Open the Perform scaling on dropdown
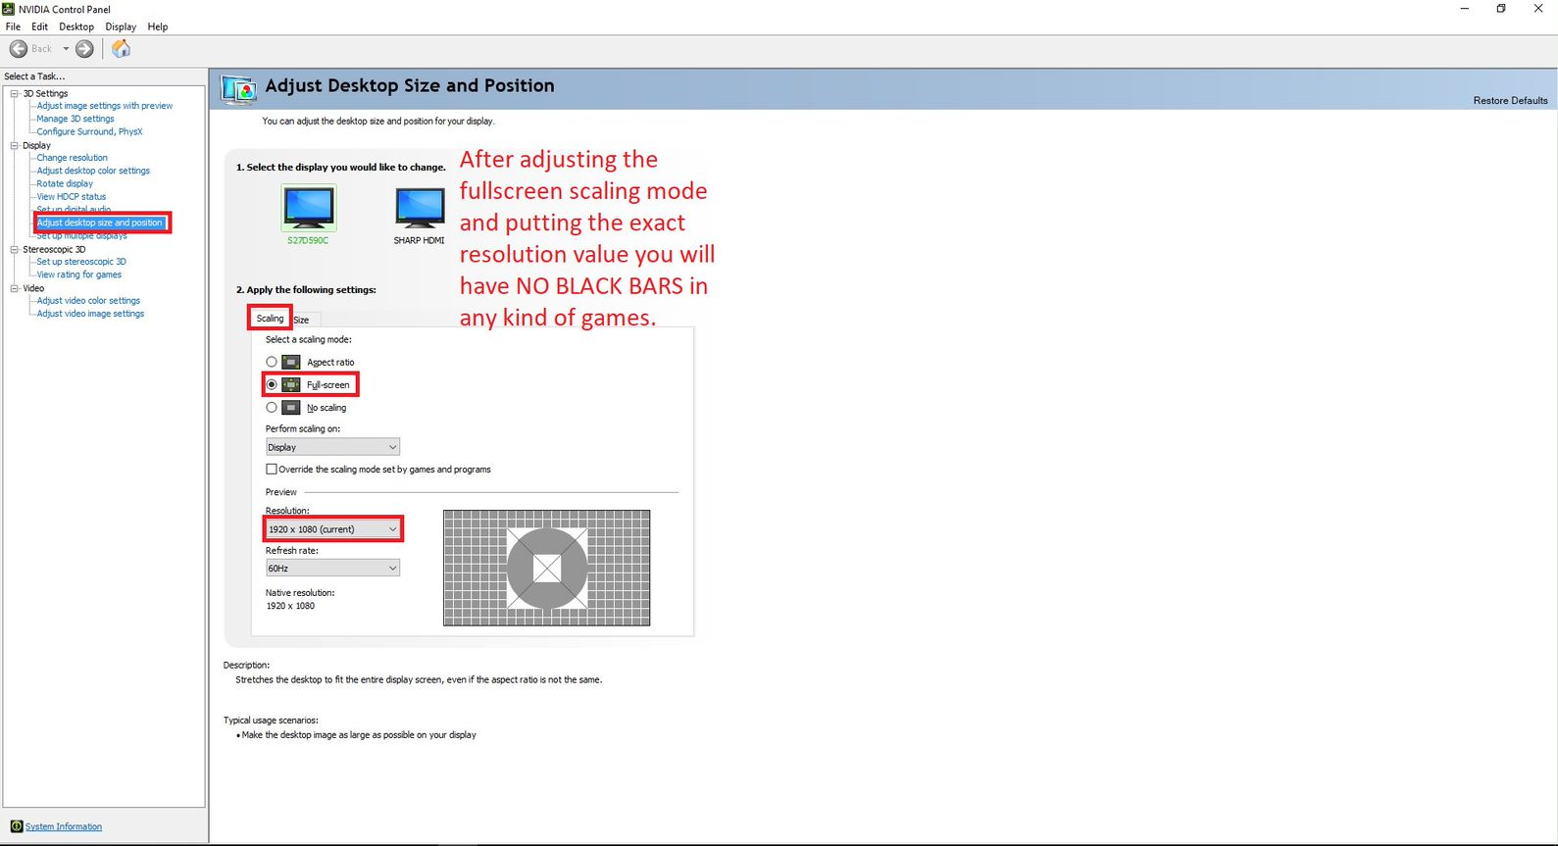This screenshot has height=846, width=1558. pyautogui.click(x=332, y=447)
